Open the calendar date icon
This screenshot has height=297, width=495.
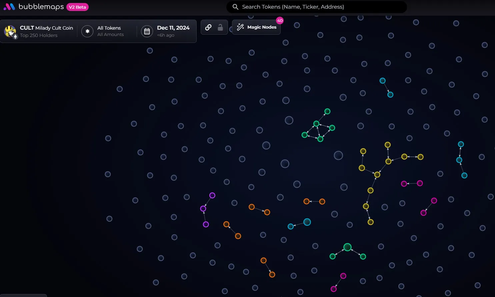point(147,31)
